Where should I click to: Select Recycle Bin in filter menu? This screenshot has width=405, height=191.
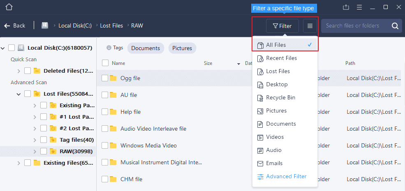280,98
